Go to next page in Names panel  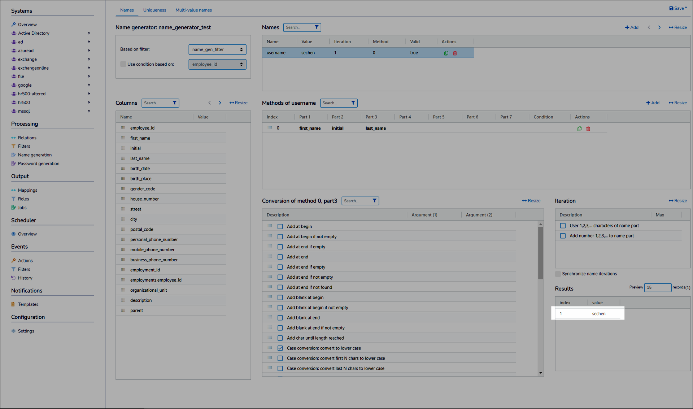pyautogui.click(x=659, y=27)
